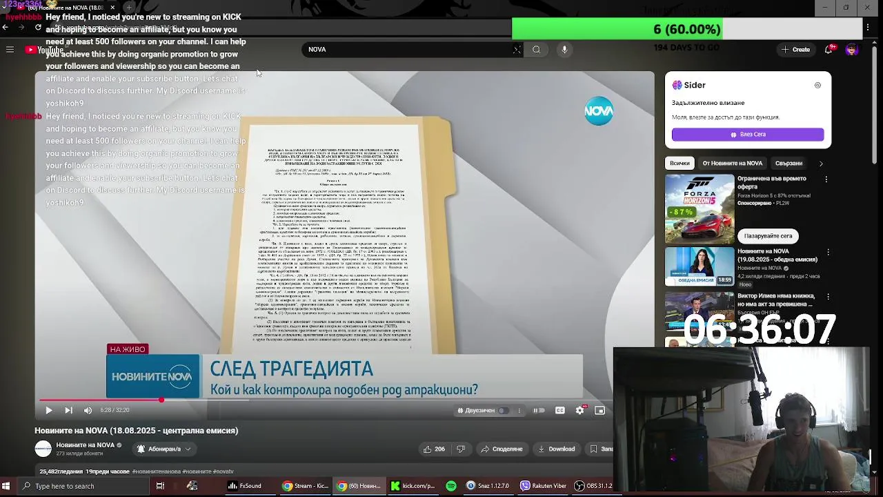This screenshot has width=883, height=497.
Task: Close the Новините на NOVA browser tab
Action: point(112,8)
